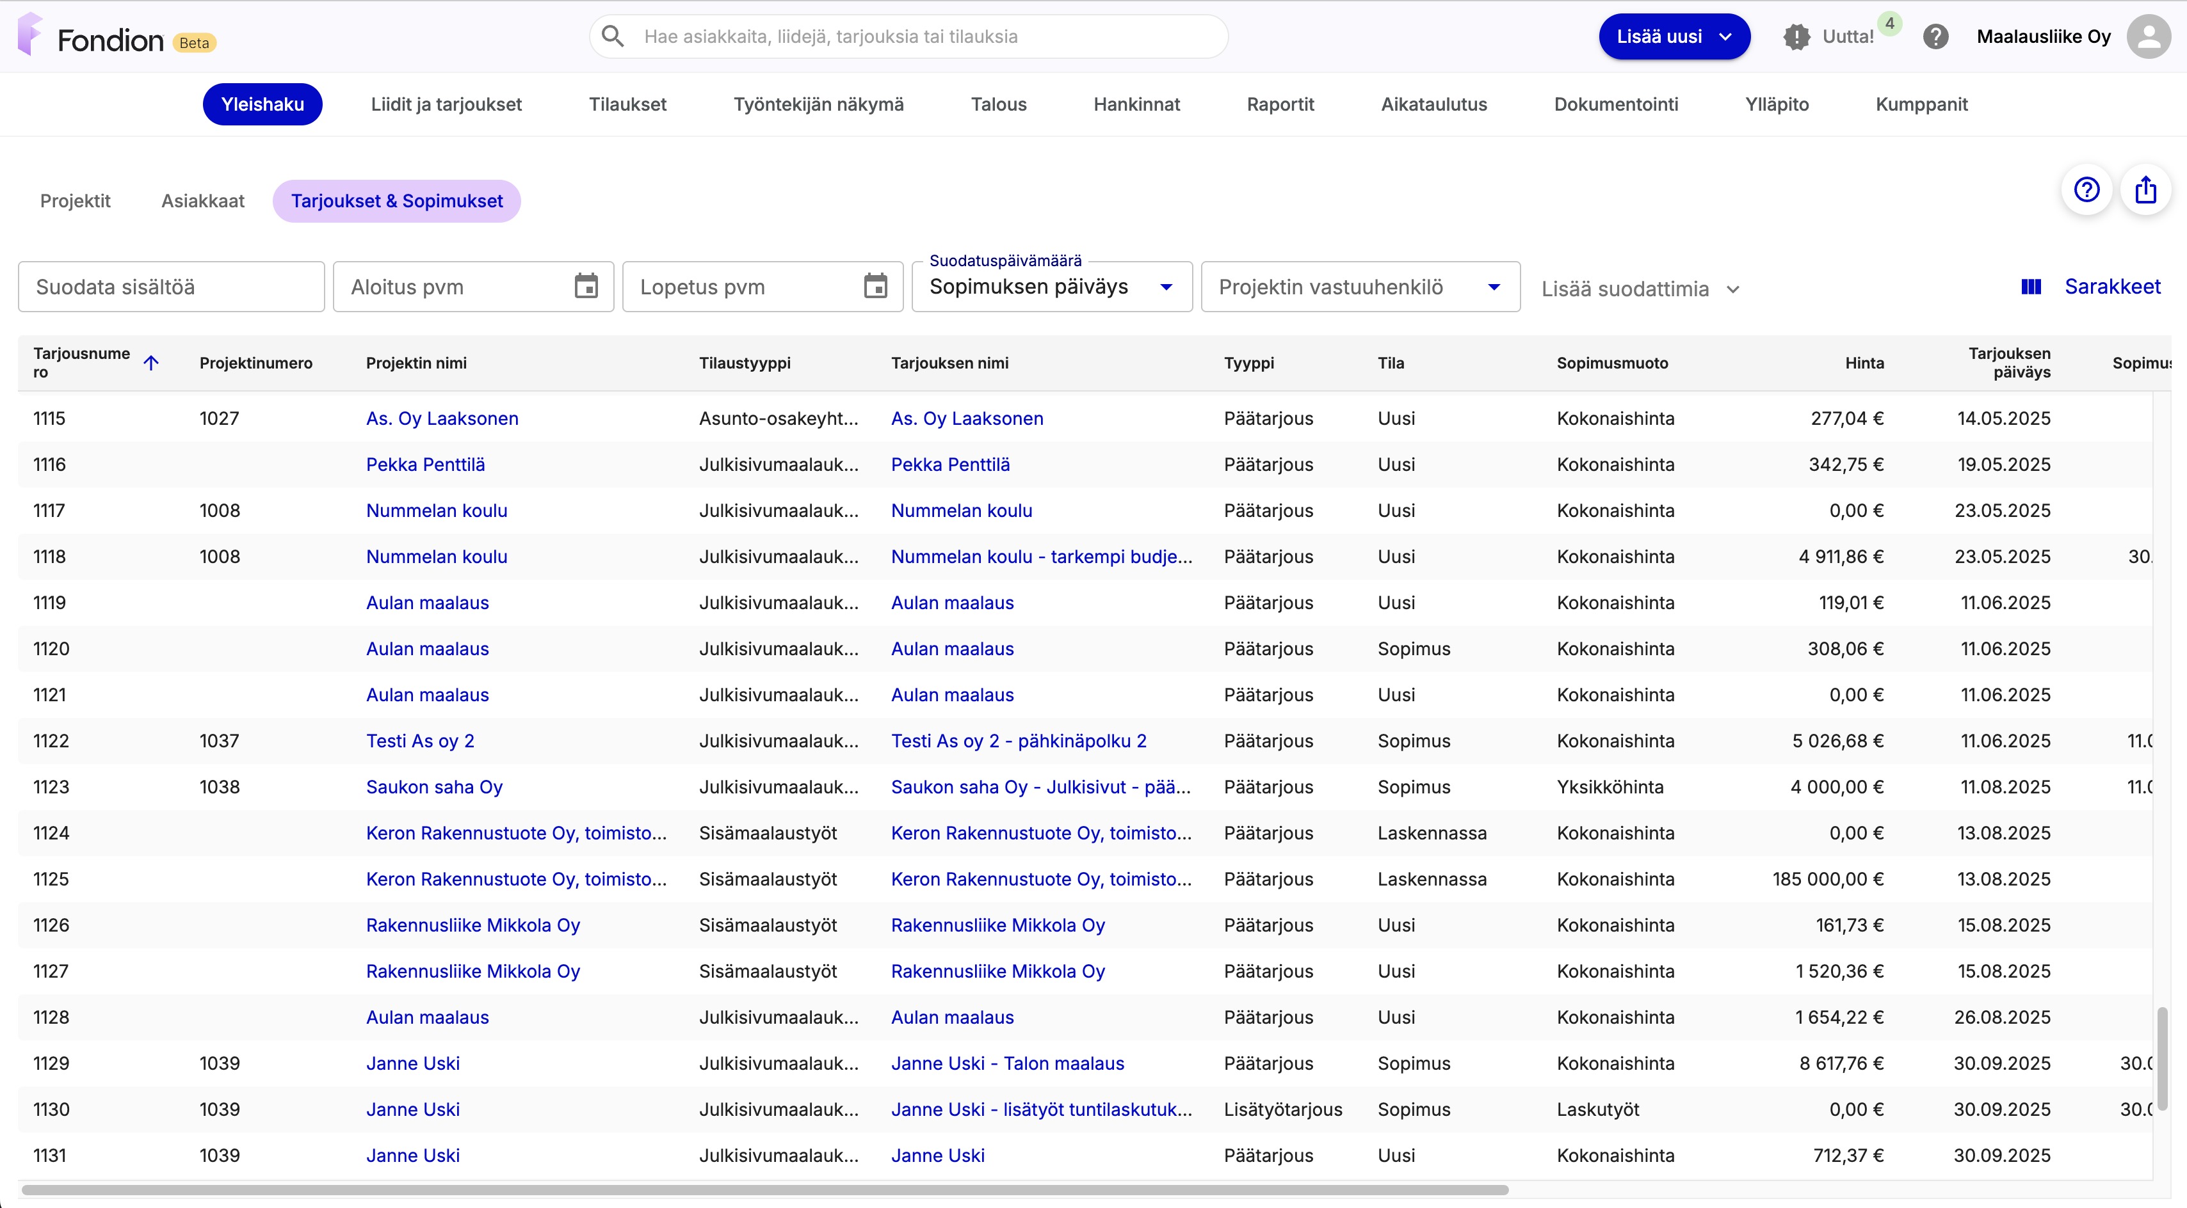This screenshot has height=1208, width=2187.
Task: Switch to the Tilaukset menu tab
Action: (627, 104)
